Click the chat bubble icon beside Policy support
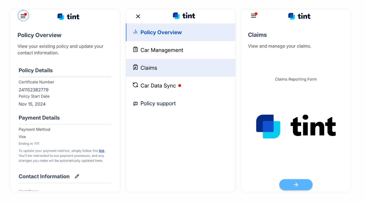The height and width of the screenshot is (202, 366). click(135, 103)
